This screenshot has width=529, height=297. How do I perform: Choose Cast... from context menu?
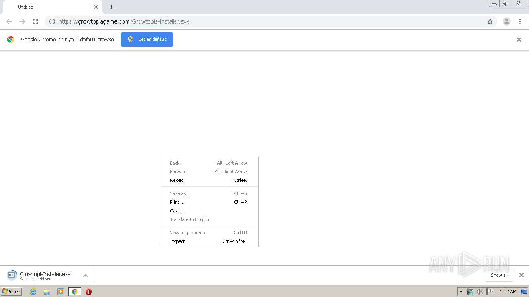tap(209, 211)
